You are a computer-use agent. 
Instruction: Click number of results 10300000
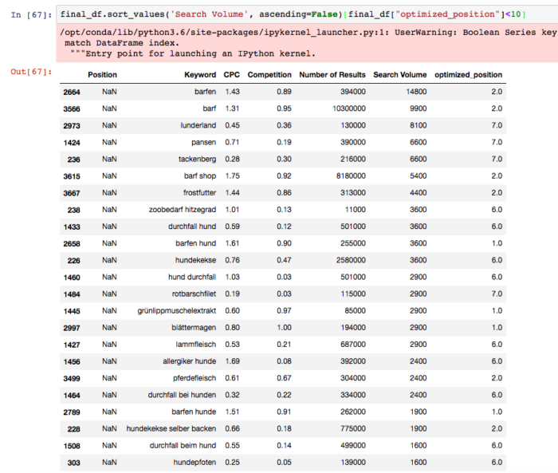349,108
